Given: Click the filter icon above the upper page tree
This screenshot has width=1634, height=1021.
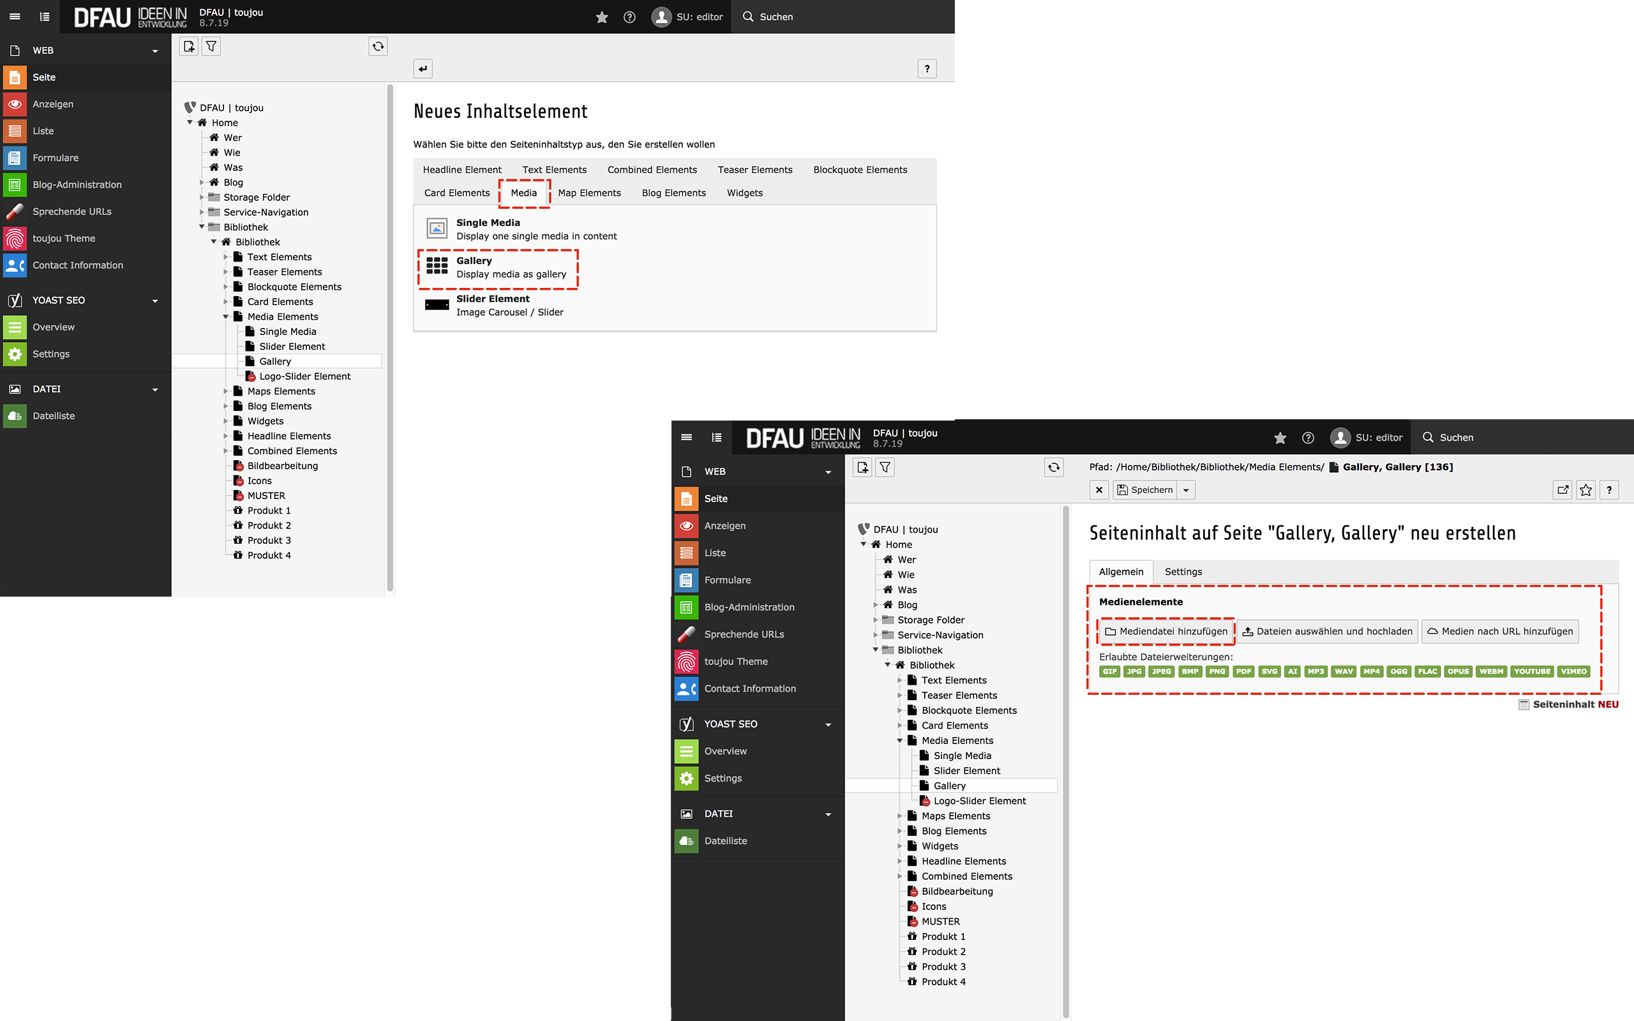Looking at the screenshot, I should pos(211,46).
